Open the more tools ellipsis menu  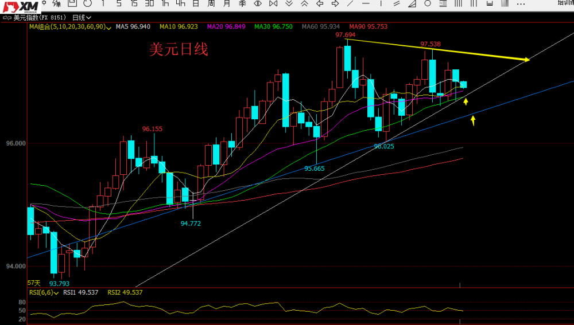pos(521,3)
